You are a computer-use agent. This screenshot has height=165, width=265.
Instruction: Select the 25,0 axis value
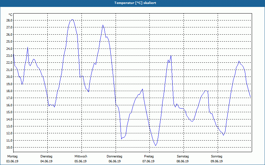(10, 42)
